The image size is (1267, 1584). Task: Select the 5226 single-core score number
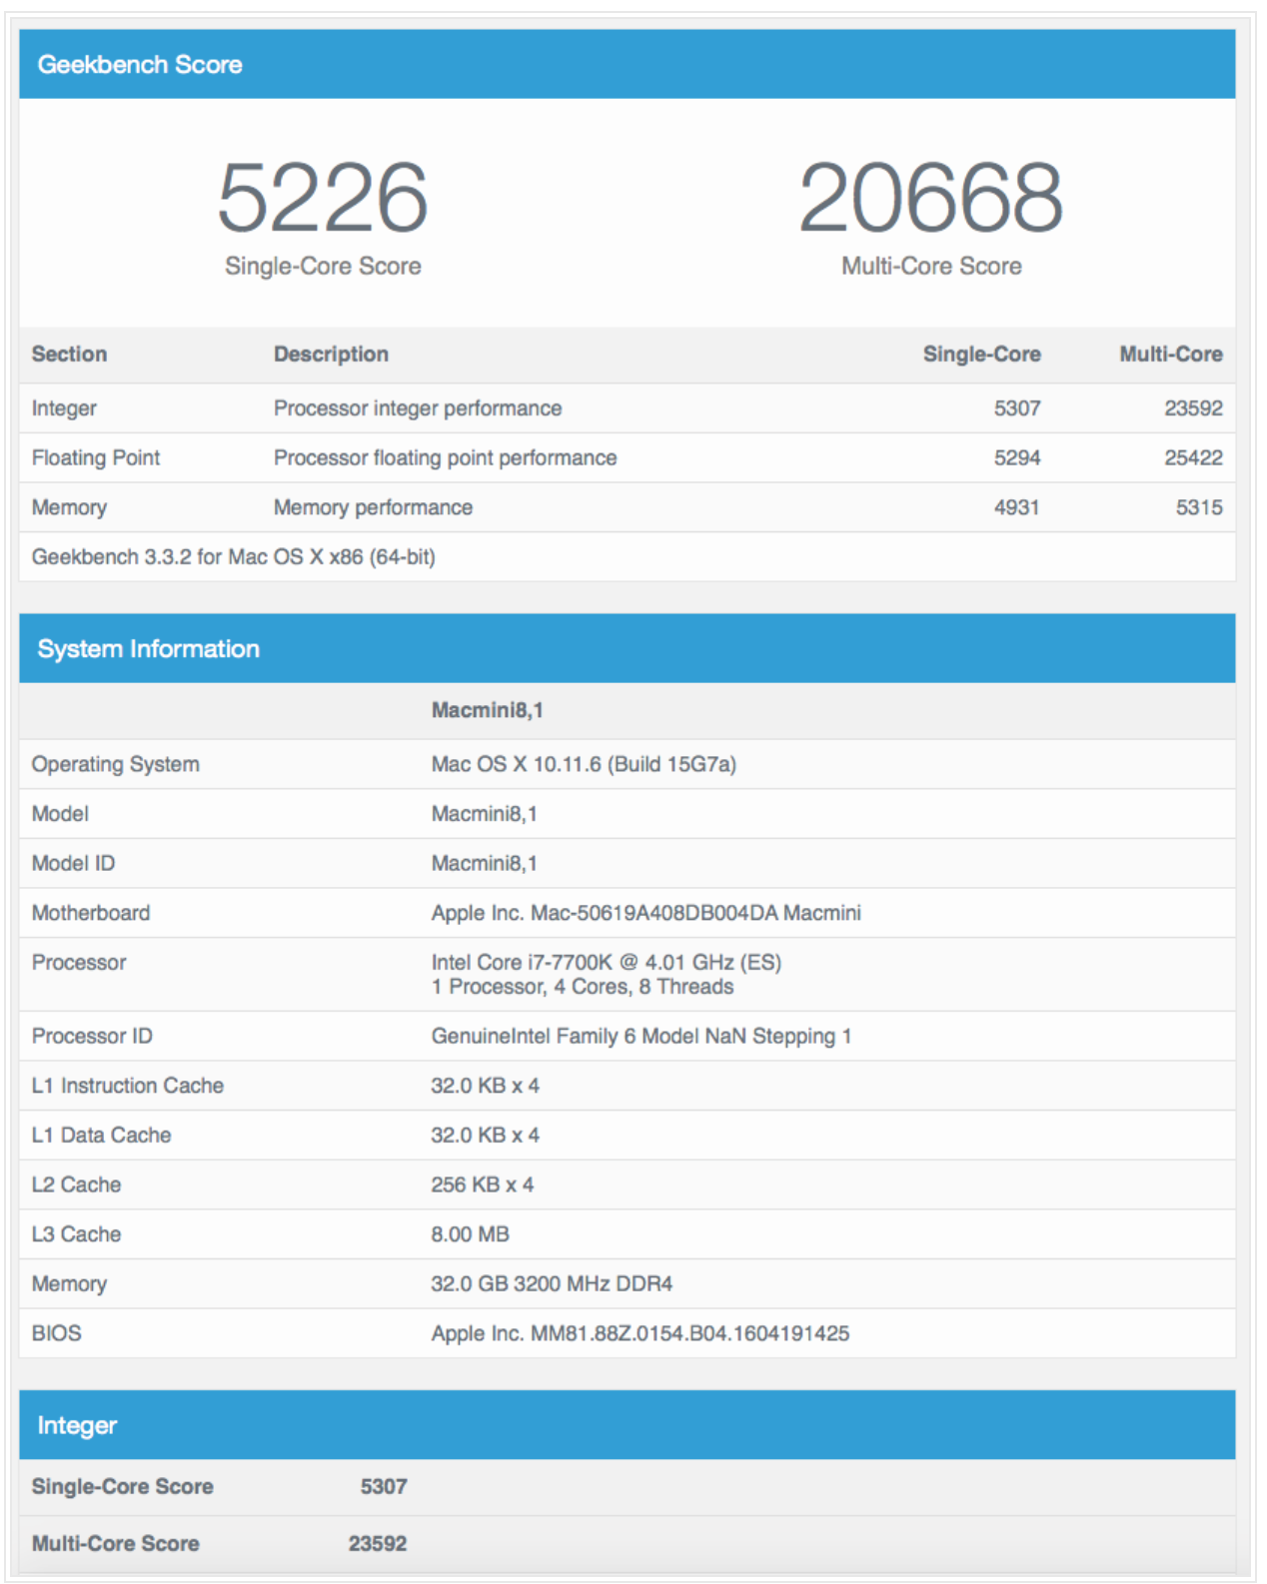(x=323, y=198)
